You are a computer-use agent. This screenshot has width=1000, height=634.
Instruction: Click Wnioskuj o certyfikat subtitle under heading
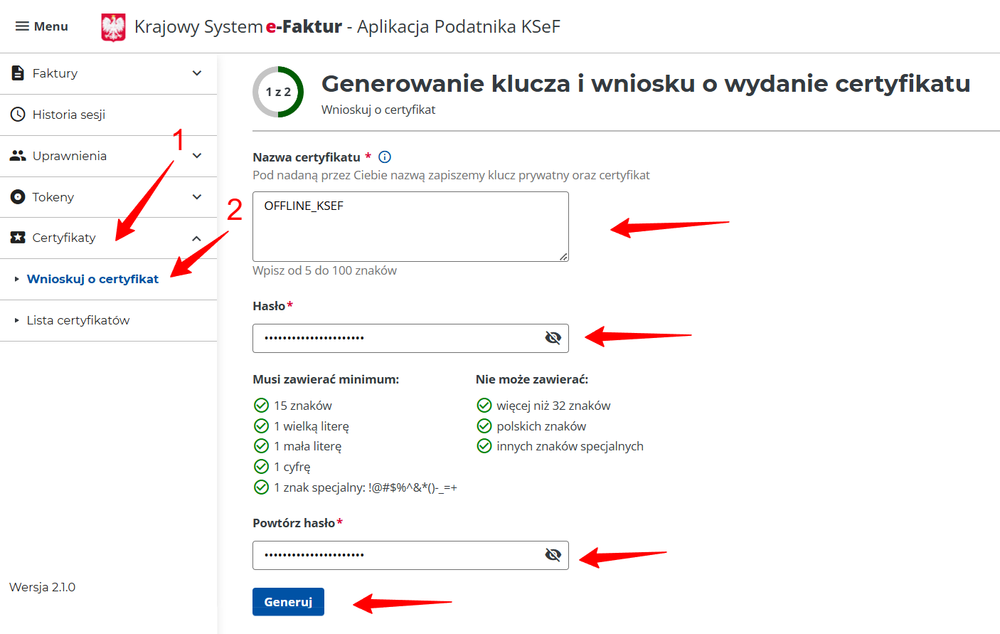click(x=378, y=110)
